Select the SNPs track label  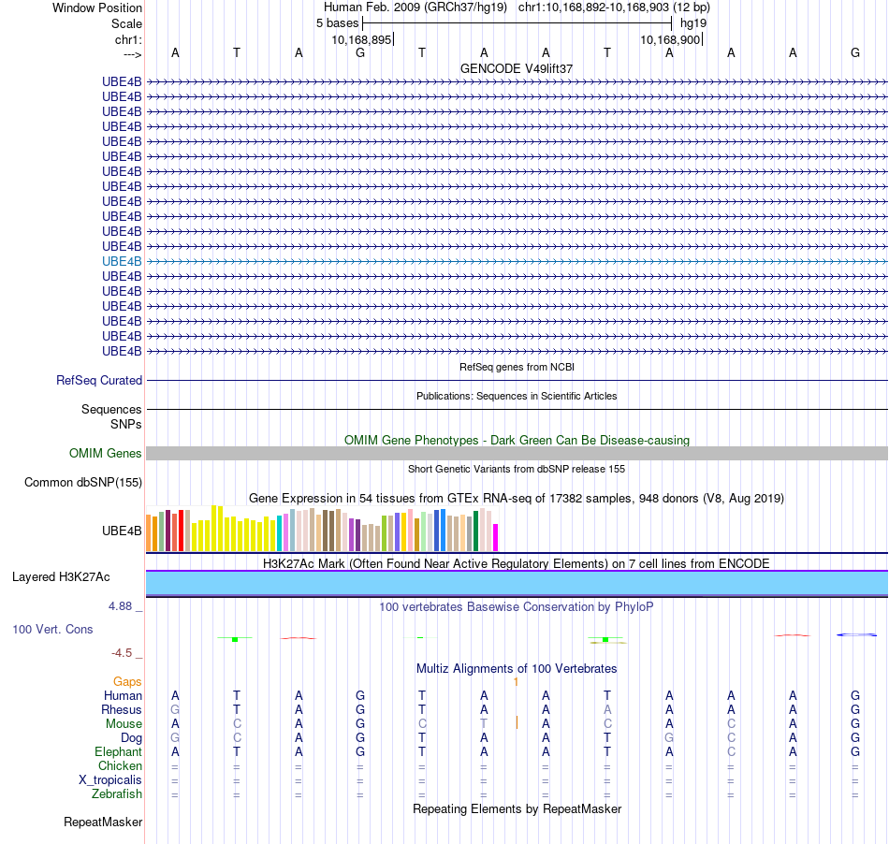(x=126, y=424)
